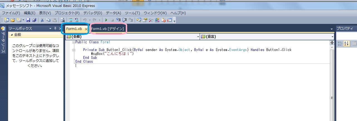Comment out the selected lines icon
This screenshot has width=357, height=121.
pos(70,20)
